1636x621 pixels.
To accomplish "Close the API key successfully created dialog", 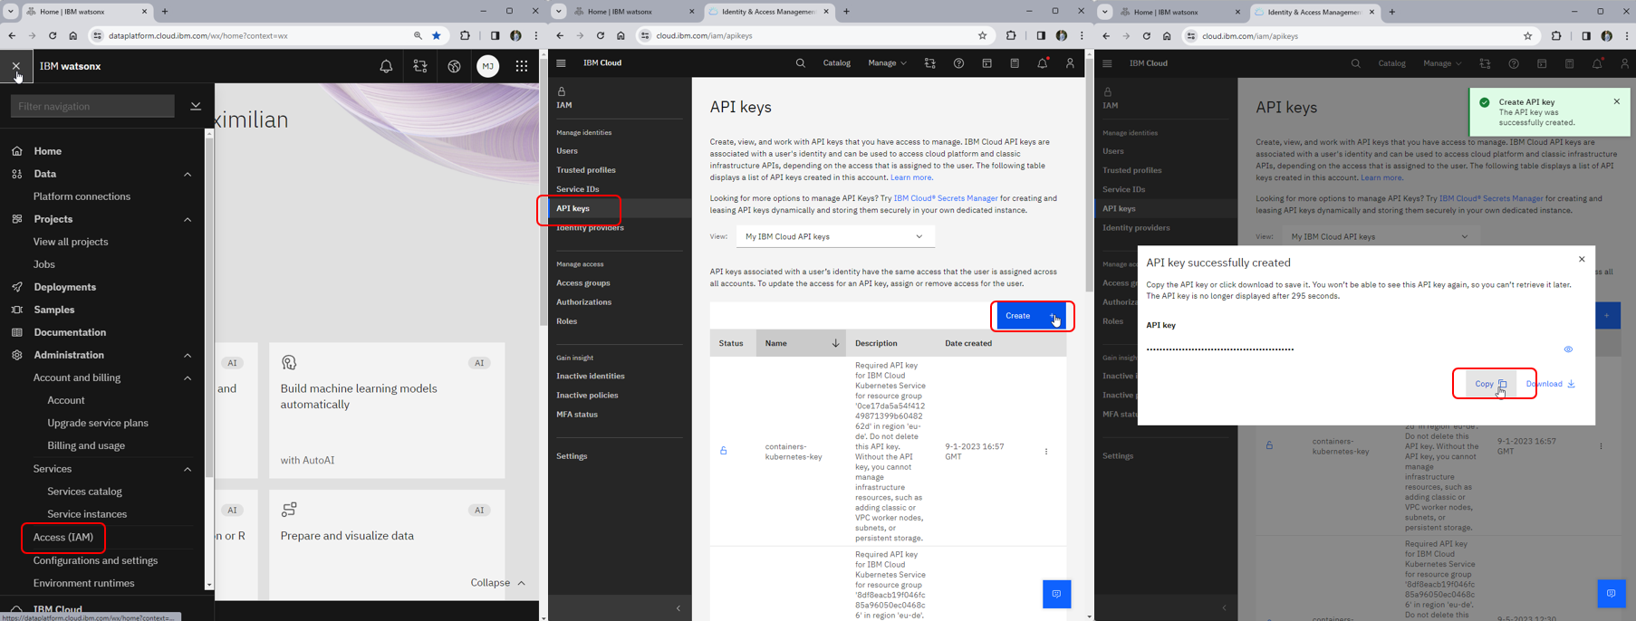I will coord(1582,260).
